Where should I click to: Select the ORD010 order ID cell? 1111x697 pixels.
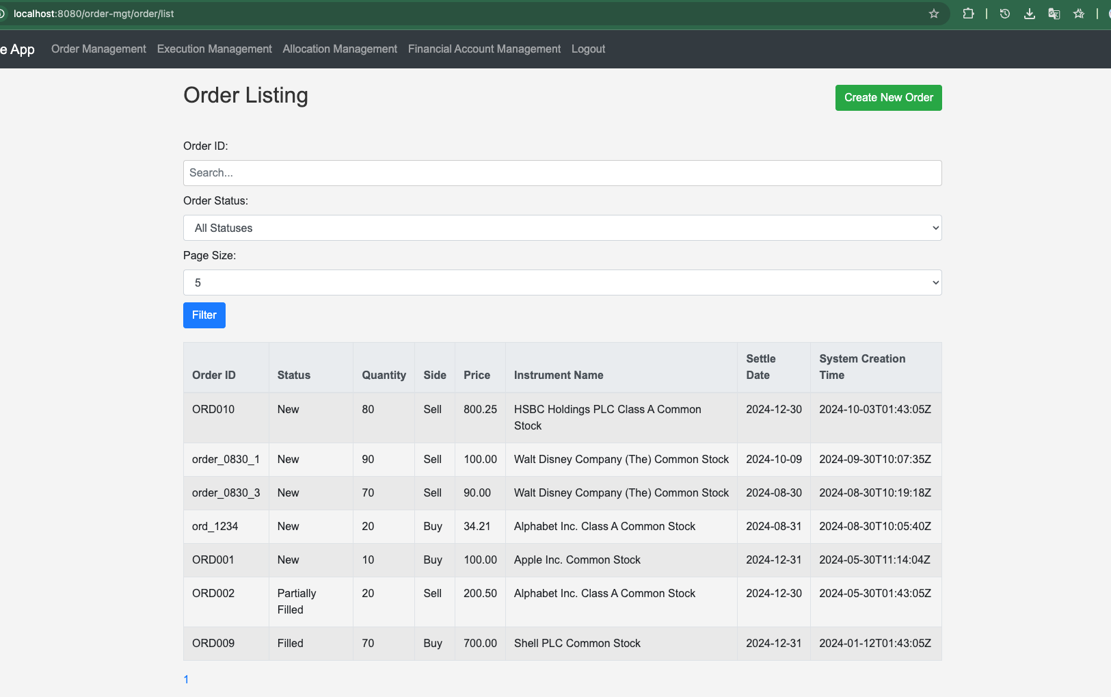coord(213,410)
